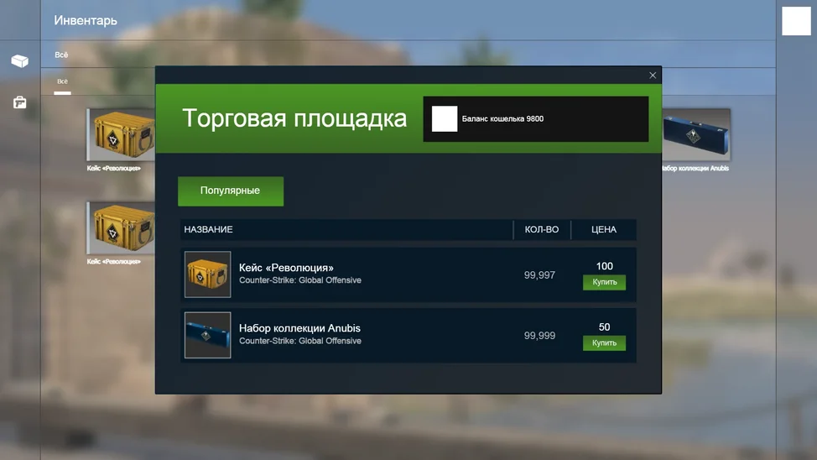The height and width of the screenshot is (460, 817).
Task: Sort listings by КОЛ-ВО column header
Action: [541, 229]
